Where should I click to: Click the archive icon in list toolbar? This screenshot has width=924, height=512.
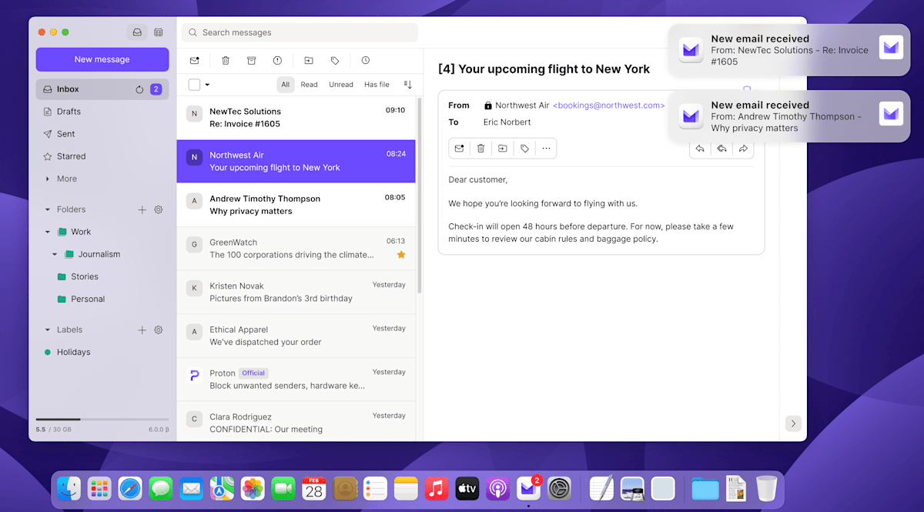[251, 61]
